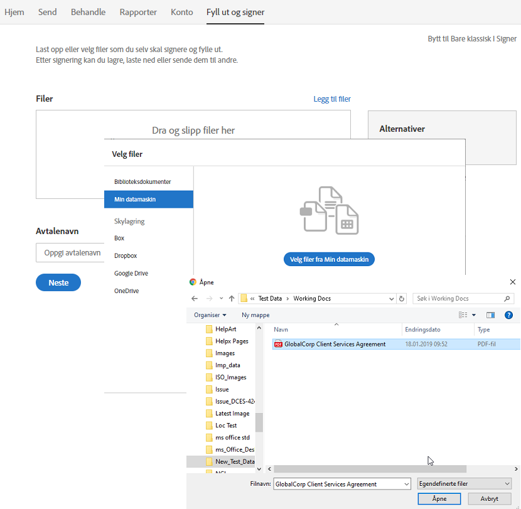Open file dialog help

(x=508, y=315)
